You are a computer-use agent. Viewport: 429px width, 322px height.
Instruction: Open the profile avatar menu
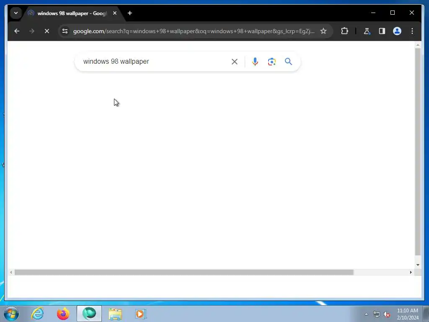click(397, 31)
